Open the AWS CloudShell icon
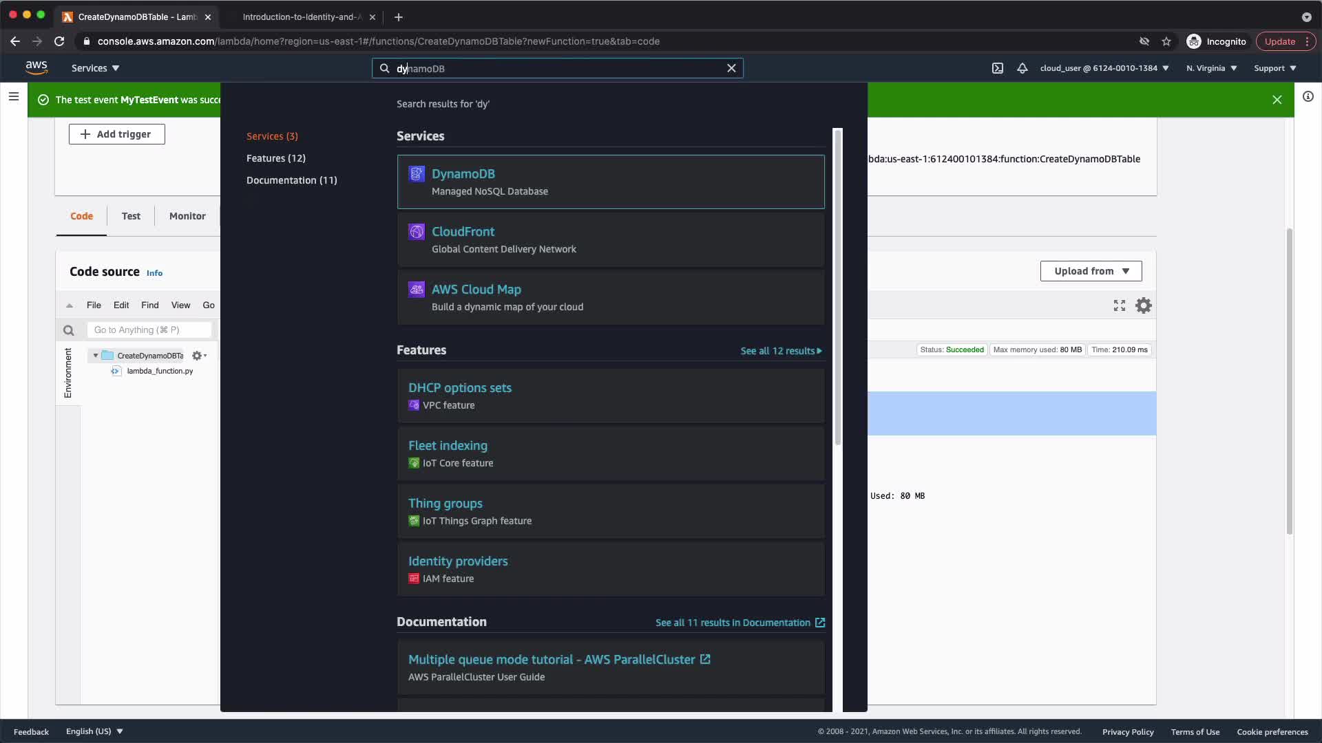1322x743 pixels. coord(997,68)
